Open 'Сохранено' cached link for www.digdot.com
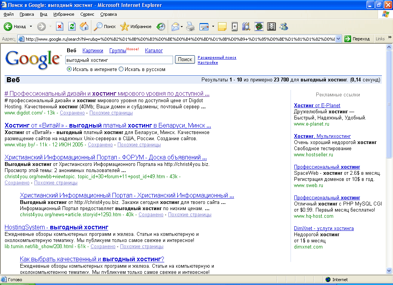393x285 pixels. click(x=72, y=113)
